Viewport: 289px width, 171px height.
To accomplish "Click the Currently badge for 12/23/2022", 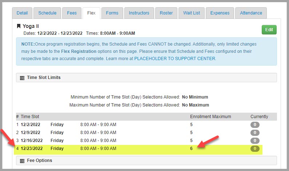I will [x=255, y=149].
